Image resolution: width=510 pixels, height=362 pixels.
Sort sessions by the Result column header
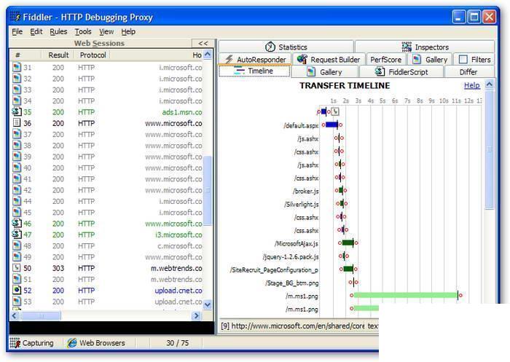click(58, 55)
